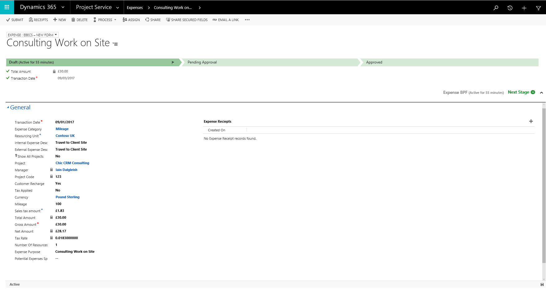Viewport: 546px width, 289px height.
Task: Advance with the Next Stage button
Action: click(x=522, y=92)
